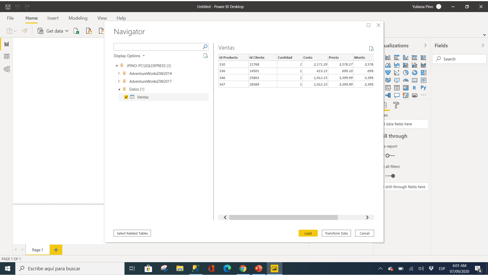Expand the AdventureWorksDW2014 database node
This screenshot has height=276, width=488.
coord(119,73)
